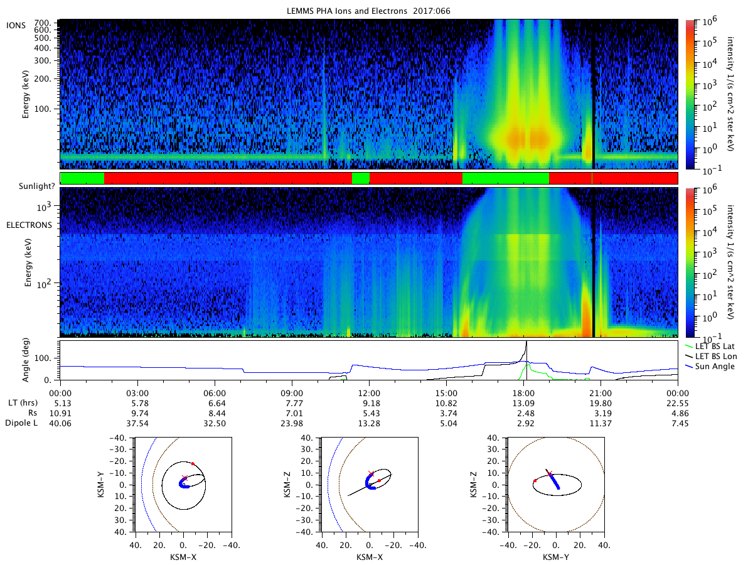Click the Dipole L value 2.92
This screenshot has height=565, width=753.
(x=523, y=424)
